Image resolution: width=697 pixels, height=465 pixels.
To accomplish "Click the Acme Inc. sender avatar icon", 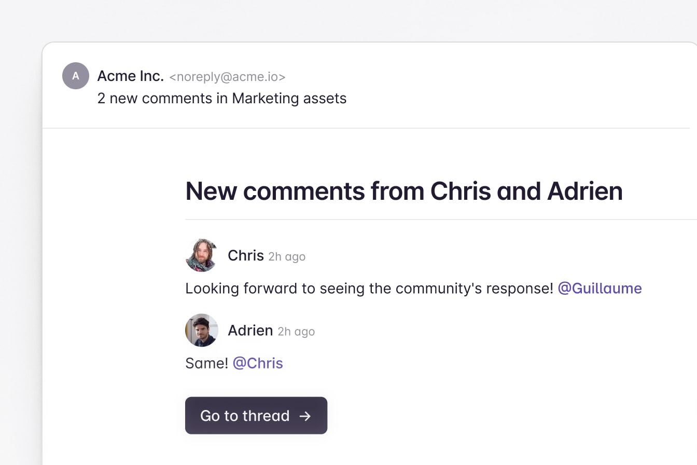I will point(76,76).
